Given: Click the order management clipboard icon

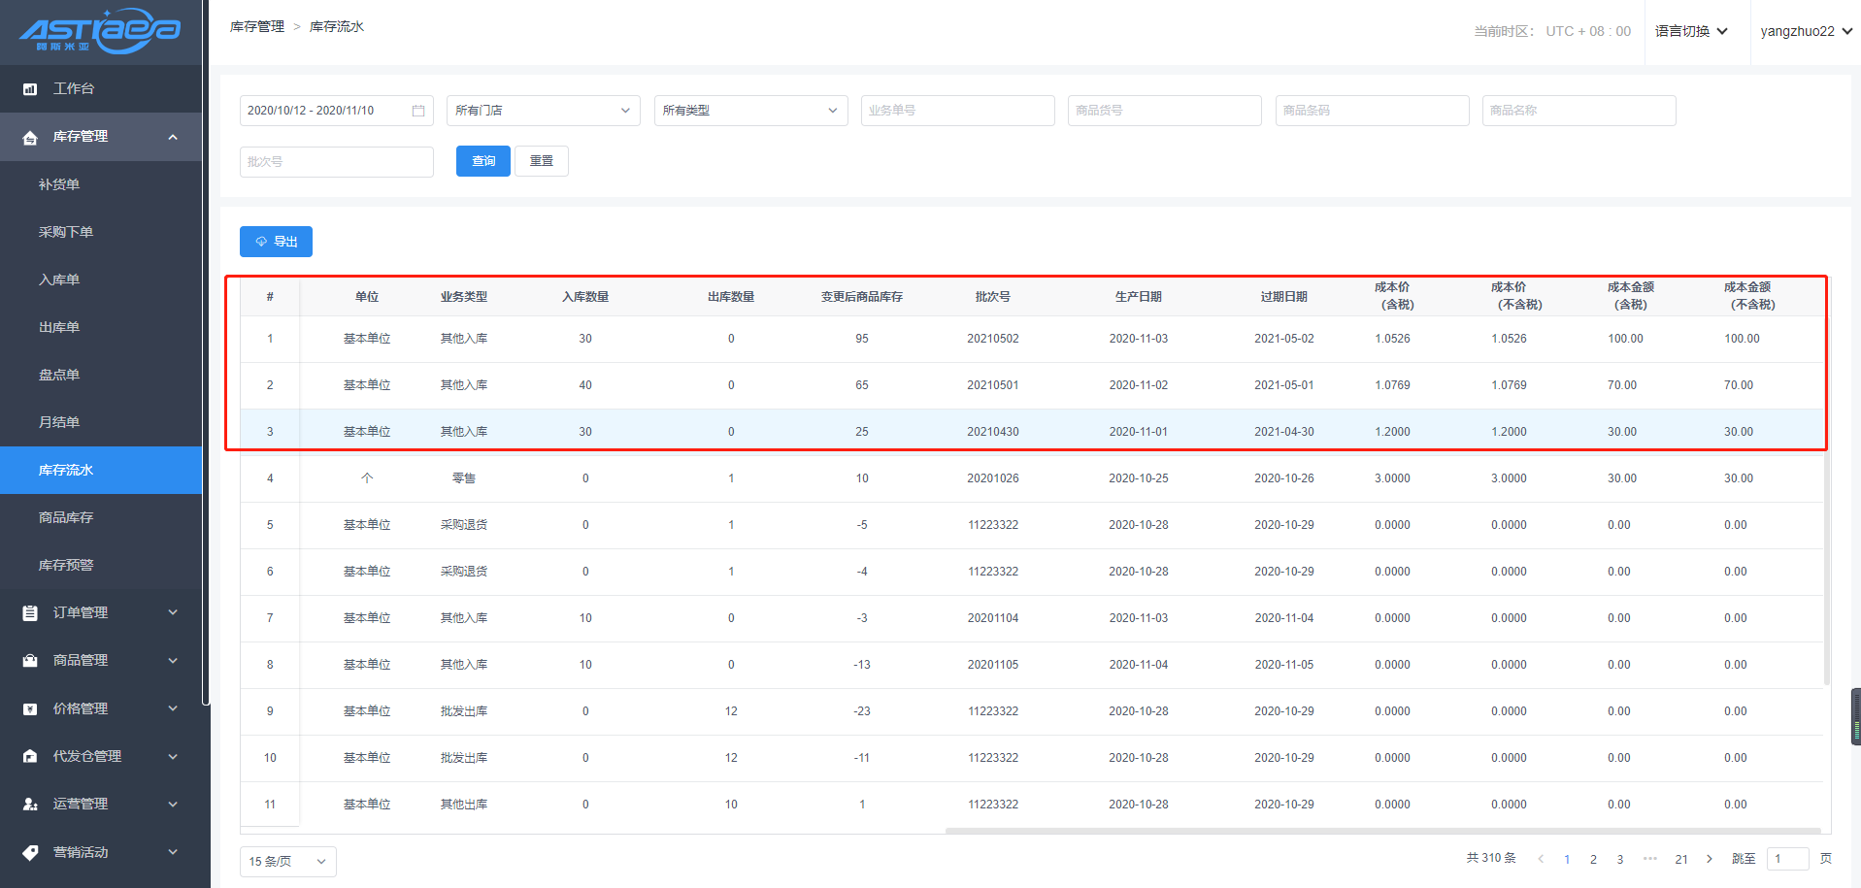Looking at the screenshot, I should (x=30, y=613).
